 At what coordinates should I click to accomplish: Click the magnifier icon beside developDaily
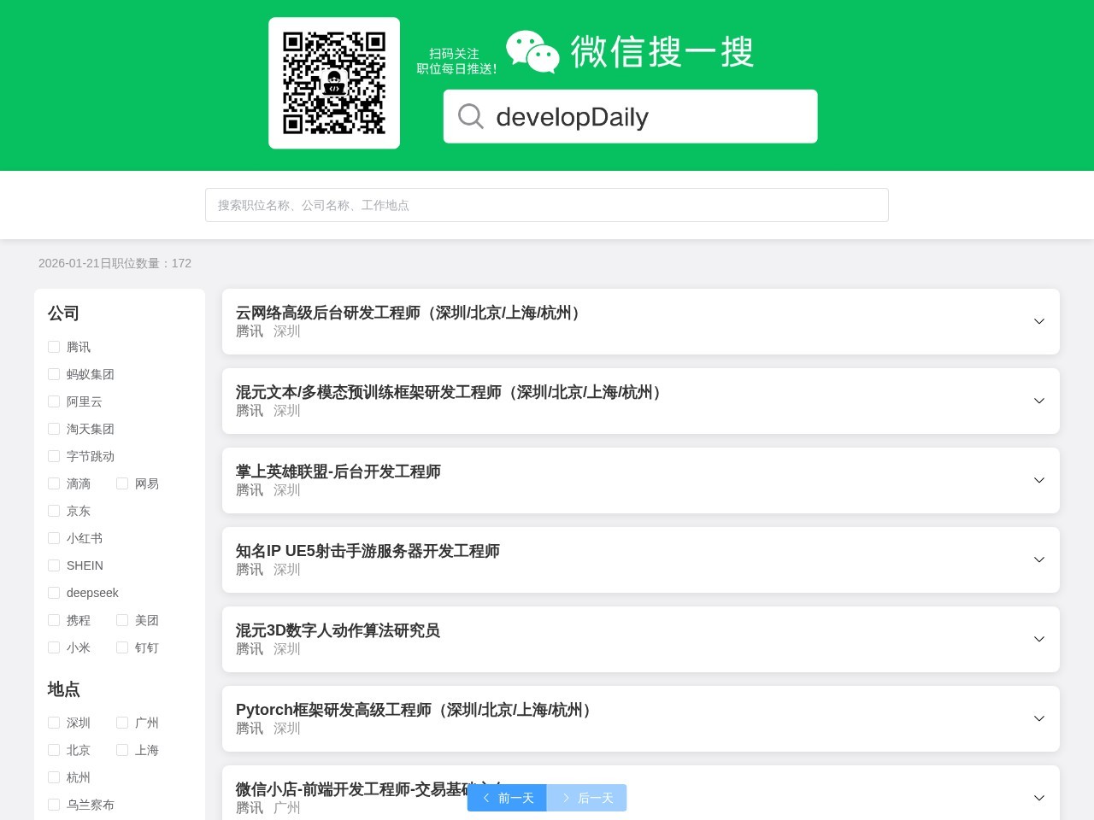pyautogui.click(x=471, y=116)
